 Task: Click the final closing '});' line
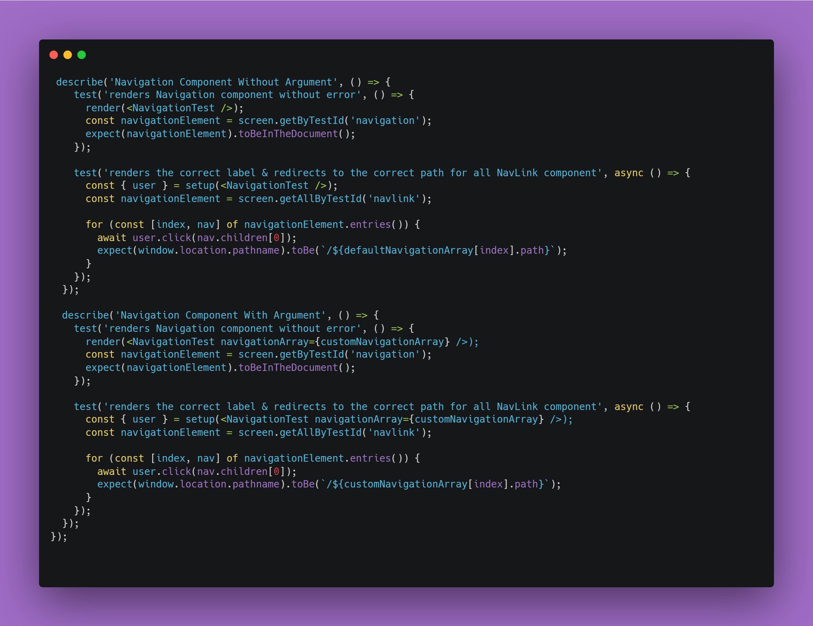pos(59,537)
